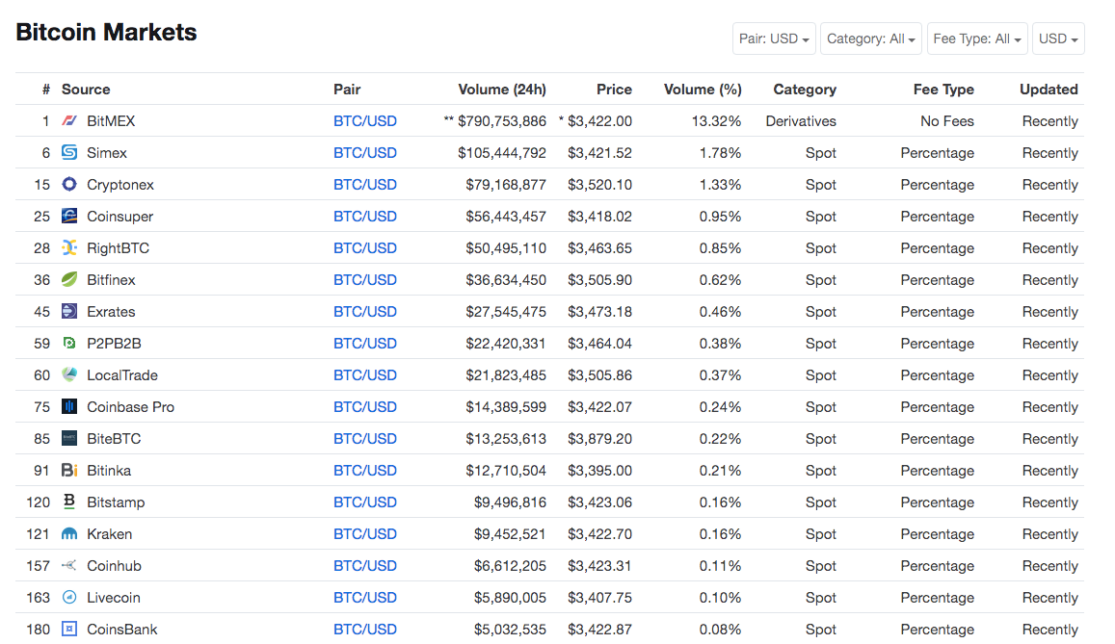Open the Fee Type: All dropdown
This screenshot has width=1115, height=644.
point(977,39)
